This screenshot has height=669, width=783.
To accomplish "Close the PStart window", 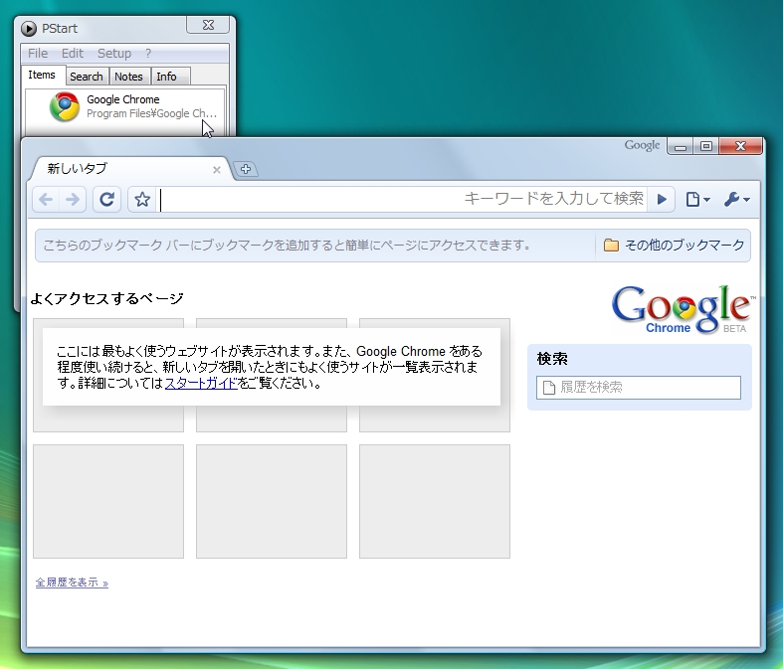I will coord(208,25).
